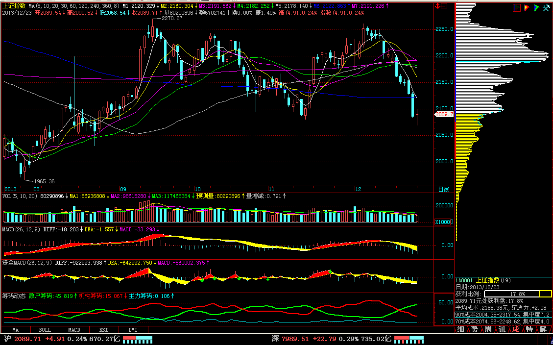Click the 上证指数 chart title

[14, 6]
